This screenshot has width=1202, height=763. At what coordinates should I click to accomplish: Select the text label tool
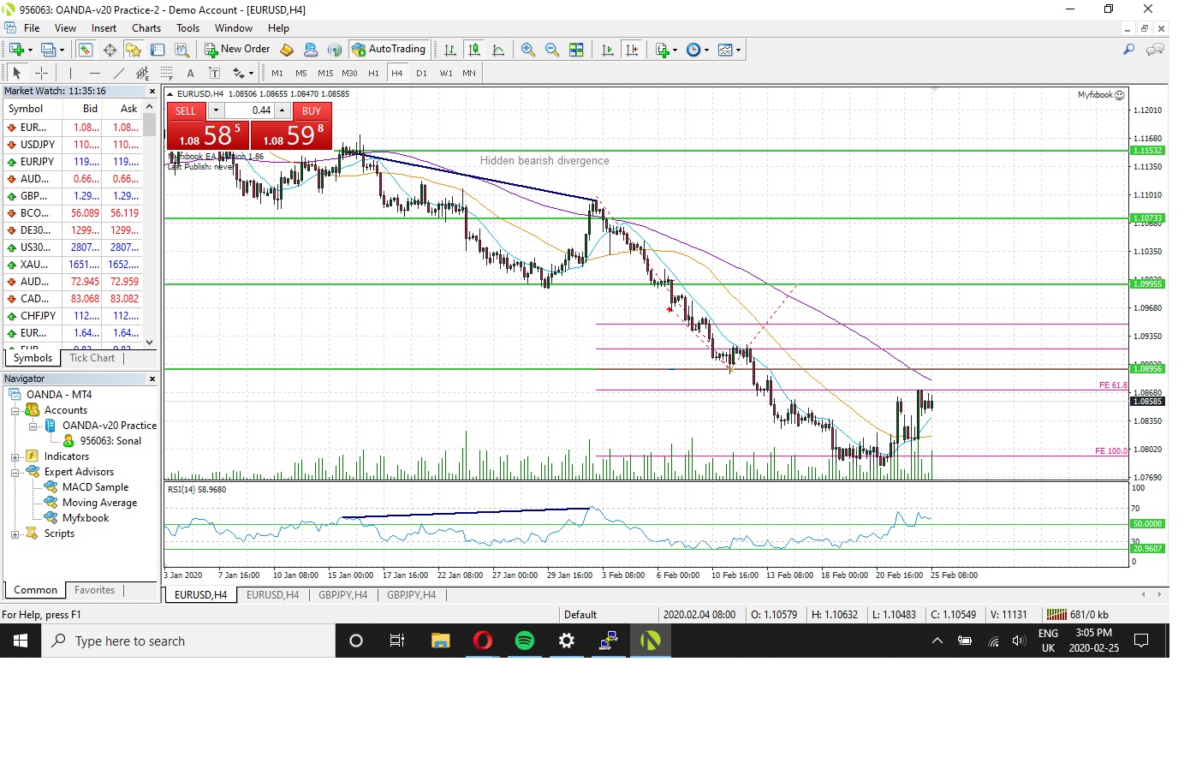(x=190, y=73)
